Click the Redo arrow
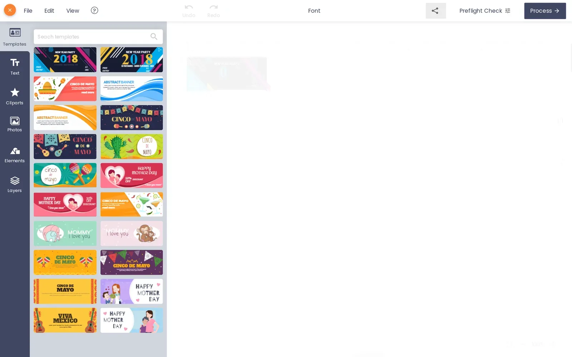The width and height of the screenshot is (572, 357). click(213, 11)
